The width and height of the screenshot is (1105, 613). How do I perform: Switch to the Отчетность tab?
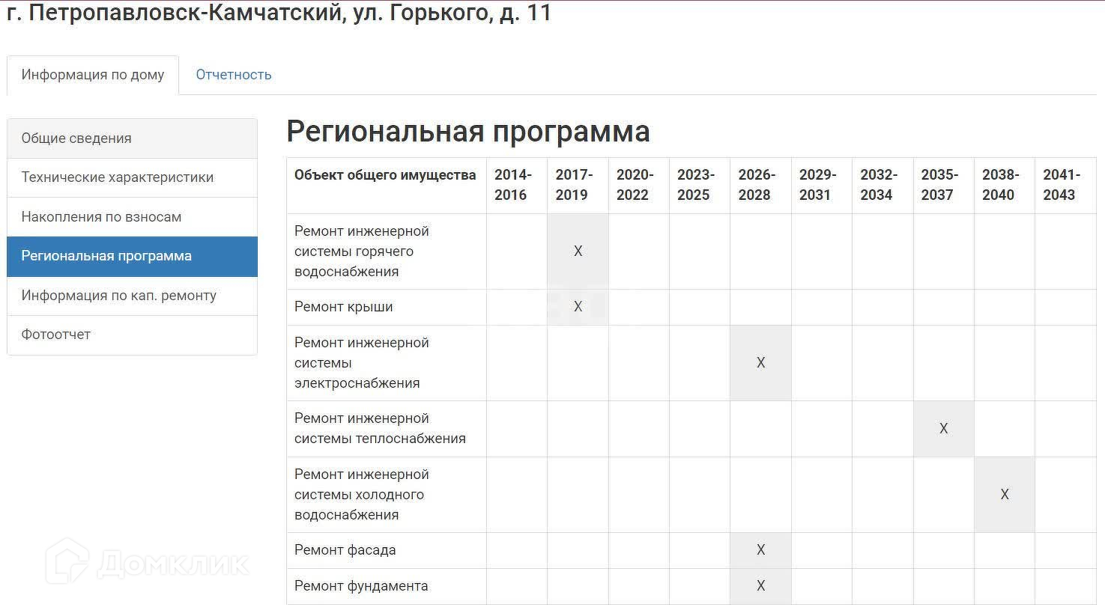pos(234,75)
